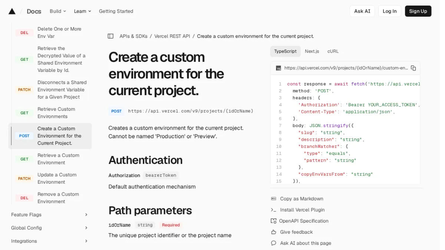Go to Vercel REST API breadcrumb
The height and width of the screenshot is (250, 445).
click(x=172, y=36)
